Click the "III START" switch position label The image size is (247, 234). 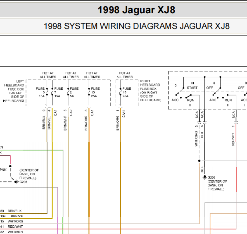[x=192, y=86]
